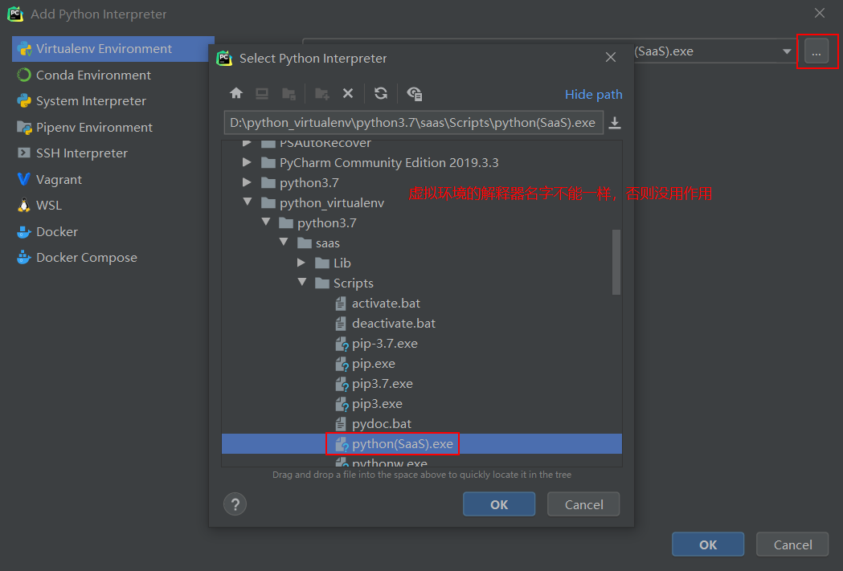Open the help question mark button
Viewport: 843px width, 571px height.
pos(235,504)
